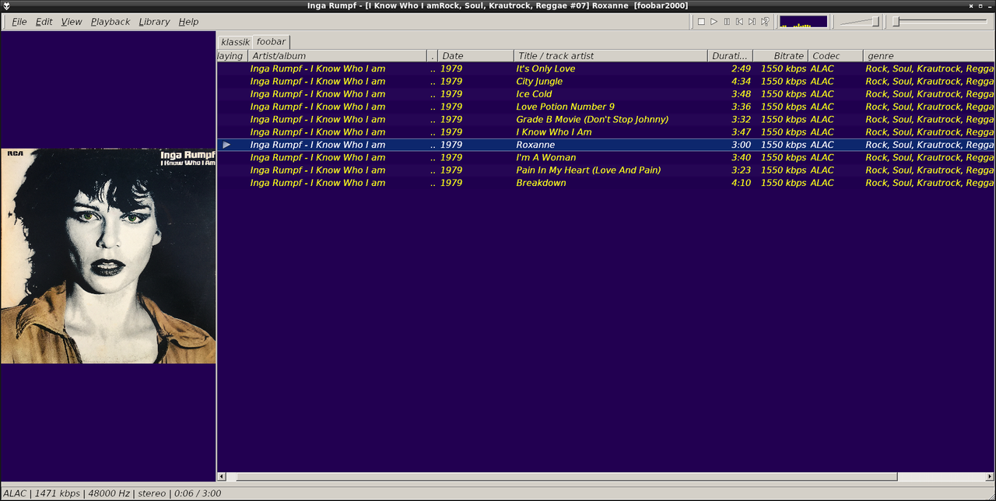Open the View menu
Image resolution: width=996 pixels, height=501 pixels.
(x=72, y=22)
